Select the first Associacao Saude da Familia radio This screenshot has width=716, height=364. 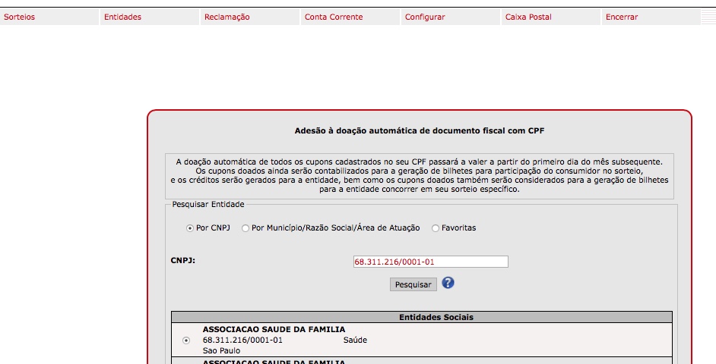pyautogui.click(x=186, y=340)
